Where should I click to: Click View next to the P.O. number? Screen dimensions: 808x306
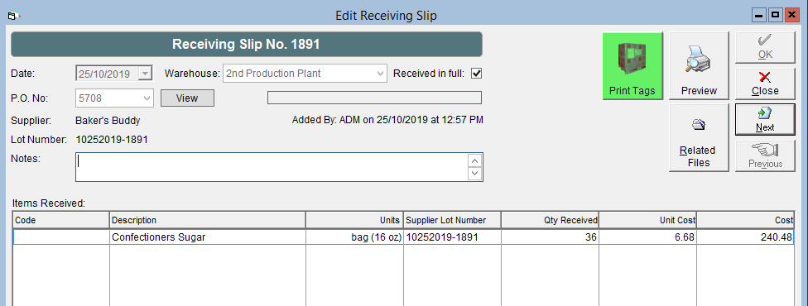187,98
